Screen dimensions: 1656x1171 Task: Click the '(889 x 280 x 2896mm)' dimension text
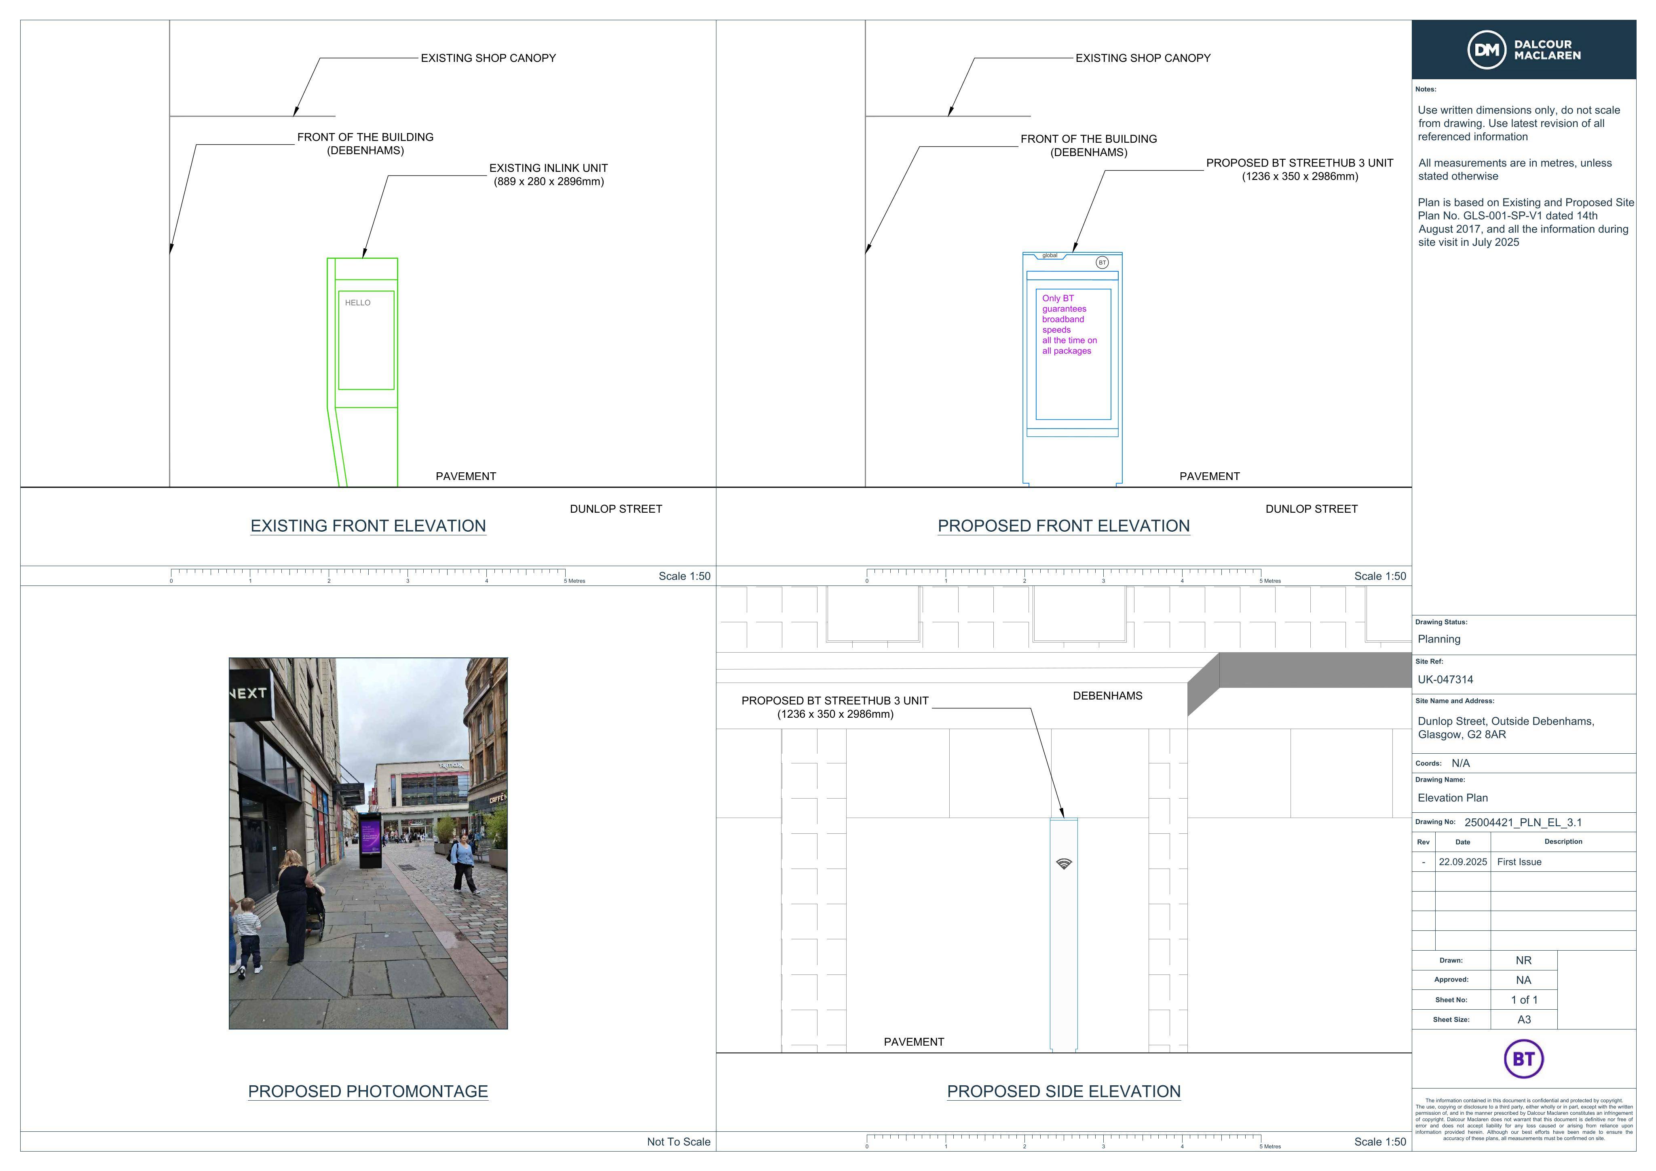coord(549,182)
